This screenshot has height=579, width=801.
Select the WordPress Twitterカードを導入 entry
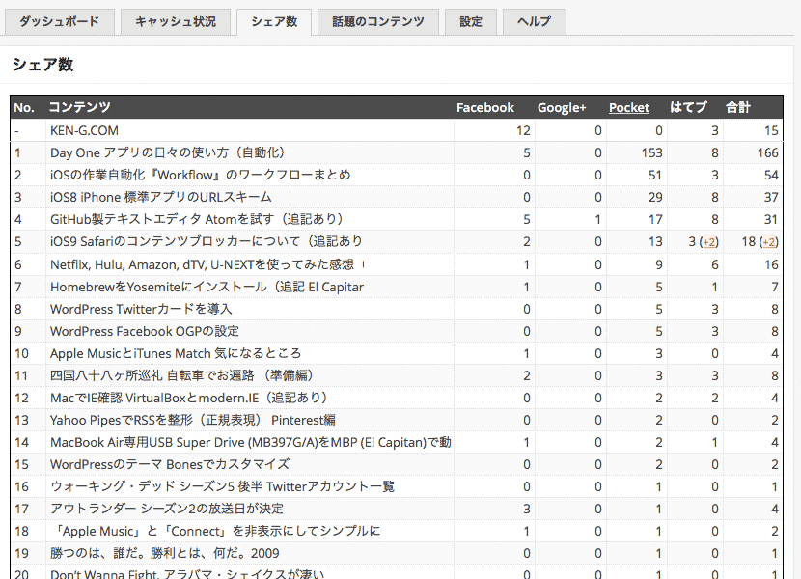(x=141, y=309)
